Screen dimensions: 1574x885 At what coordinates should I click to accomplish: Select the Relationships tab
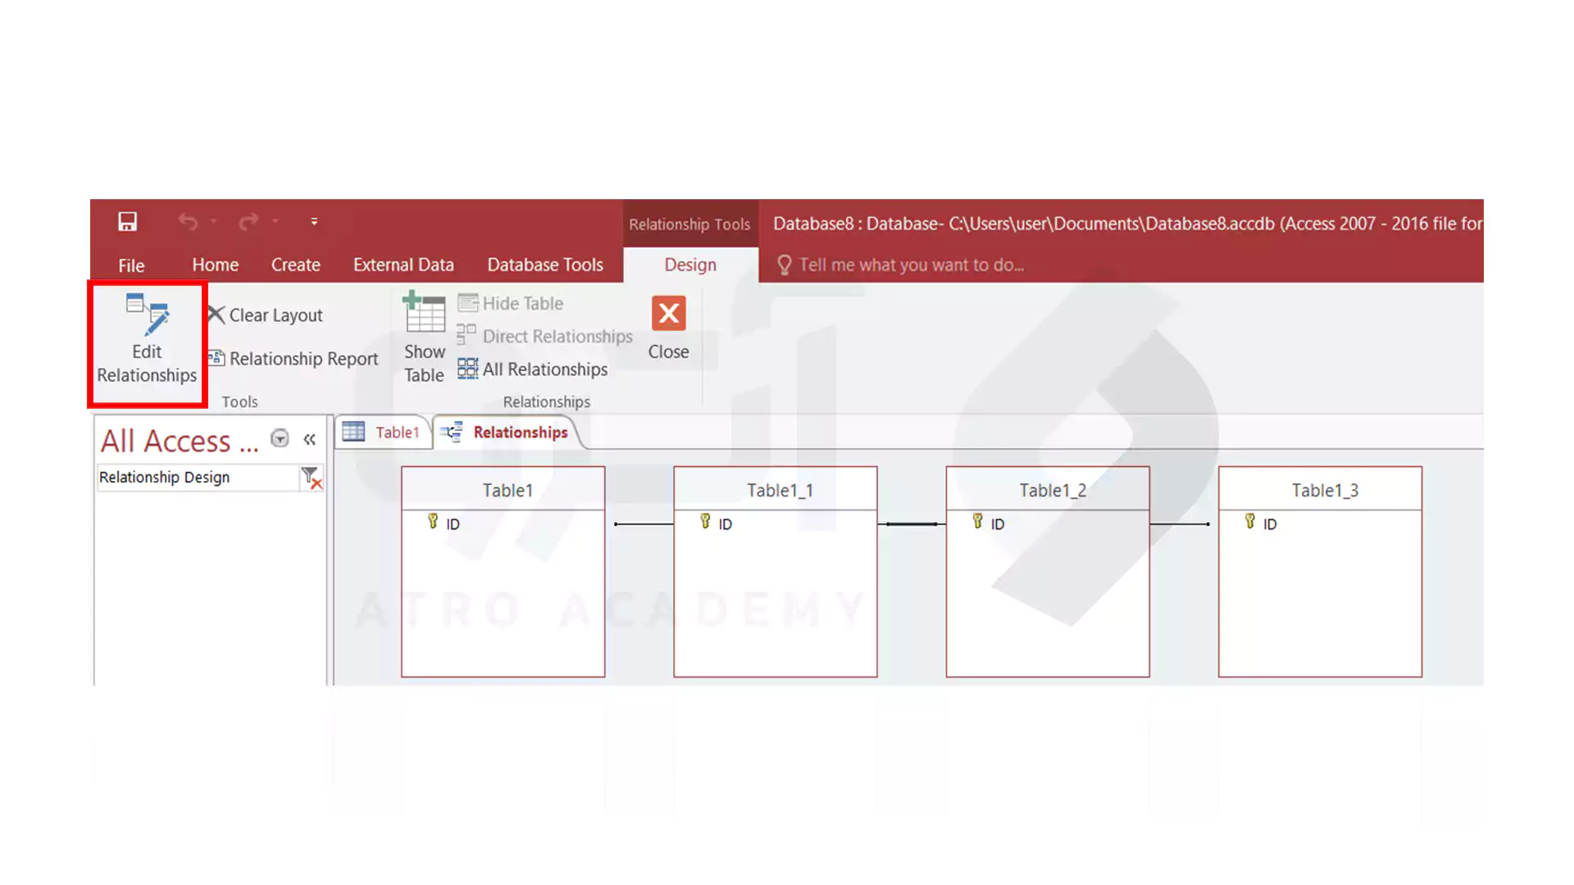coord(520,432)
